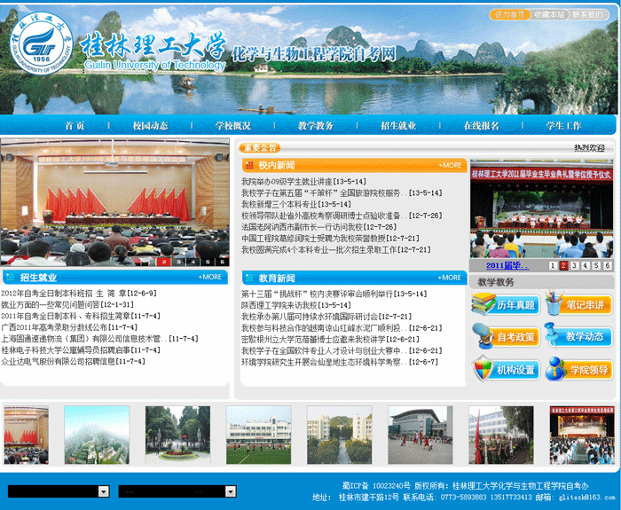621x510 pixels.
Task: Open 机构设置 shield button
Action: click(507, 369)
